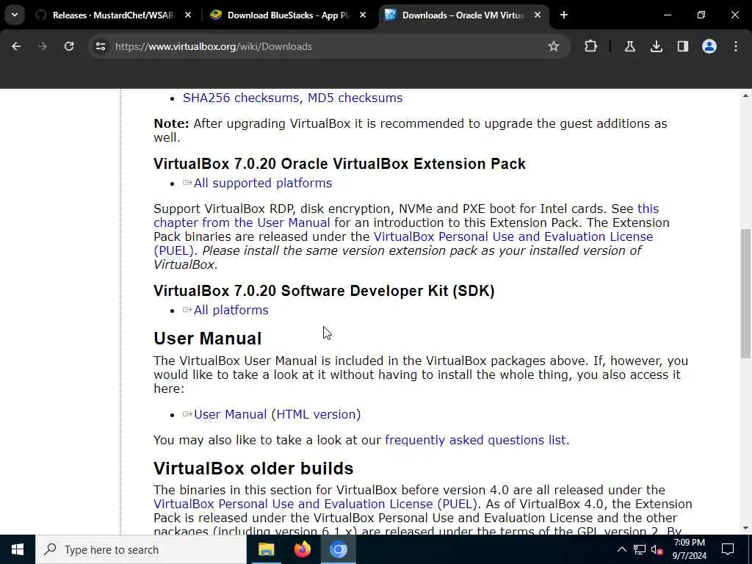This screenshot has height=564, width=752.
Task: Open File Explorer from taskbar
Action: click(x=266, y=549)
